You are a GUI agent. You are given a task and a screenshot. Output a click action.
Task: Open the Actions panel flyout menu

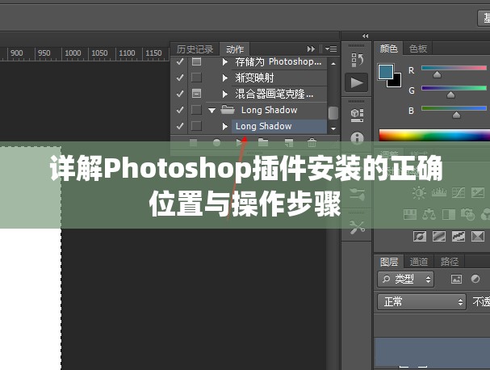(331, 48)
